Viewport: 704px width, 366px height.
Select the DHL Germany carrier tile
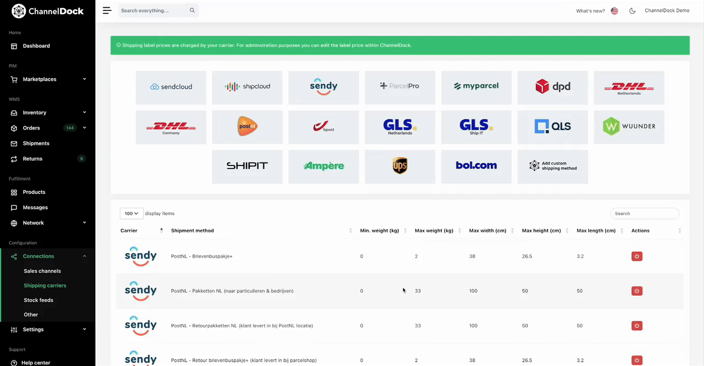pos(171,127)
